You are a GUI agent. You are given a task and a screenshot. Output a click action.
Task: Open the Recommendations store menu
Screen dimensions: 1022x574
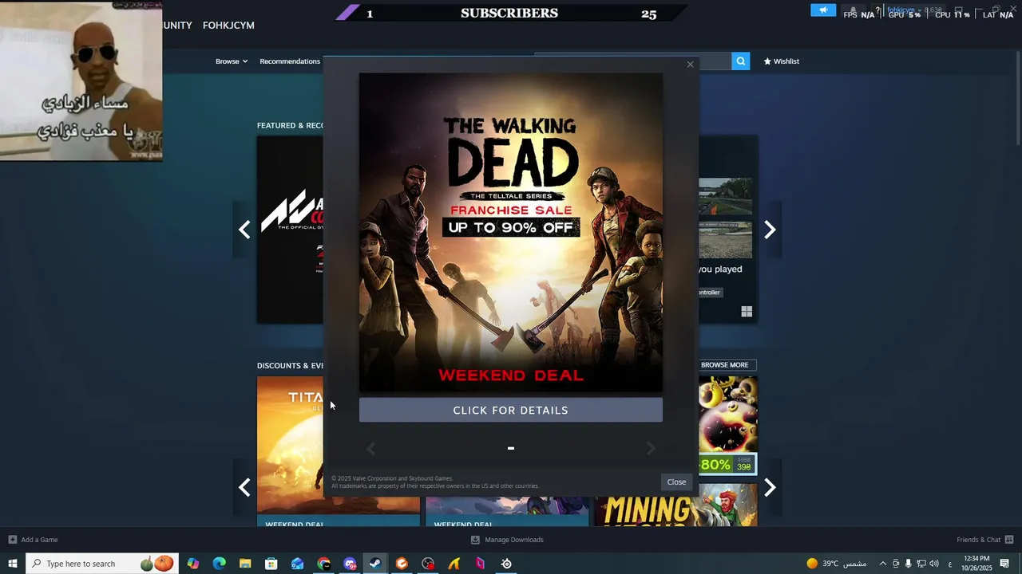point(290,61)
